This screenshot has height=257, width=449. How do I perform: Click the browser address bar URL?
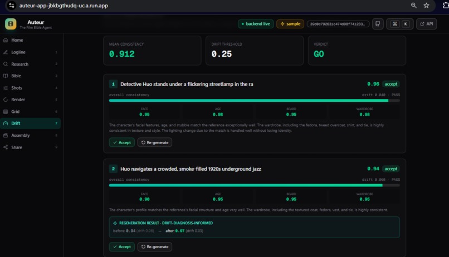pyautogui.click(x=64, y=6)
